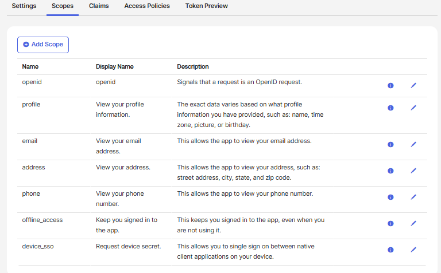Edit the openid scope with pencil icon
This screenshot has height=273, width=441.
pos(413,85)
